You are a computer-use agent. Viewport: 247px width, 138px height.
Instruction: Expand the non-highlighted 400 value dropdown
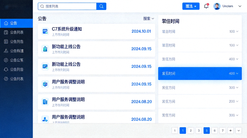pyautogui.click(x=234, y=59)
